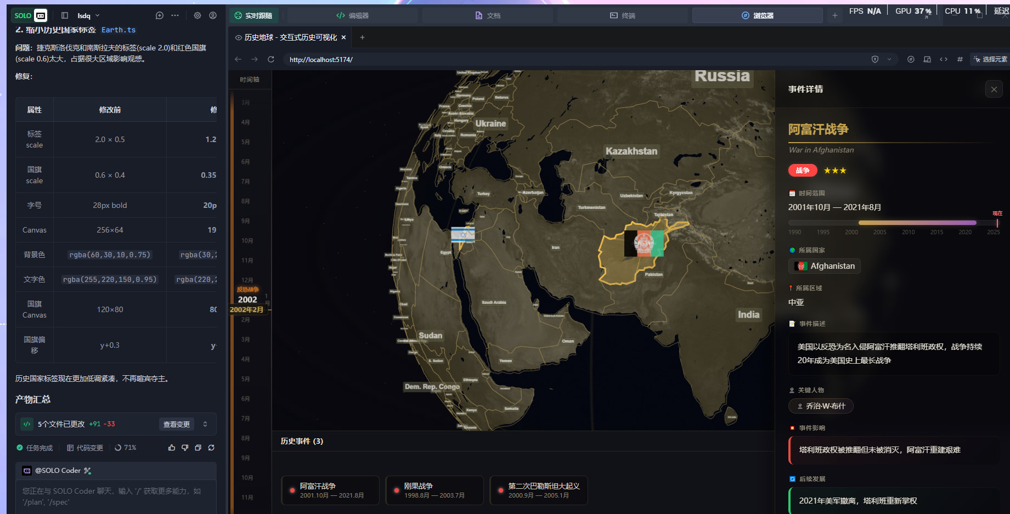Start a new chat with plus-bubble icon
This screenshot has height=514, width=1010.
click(x=160, y=15)
